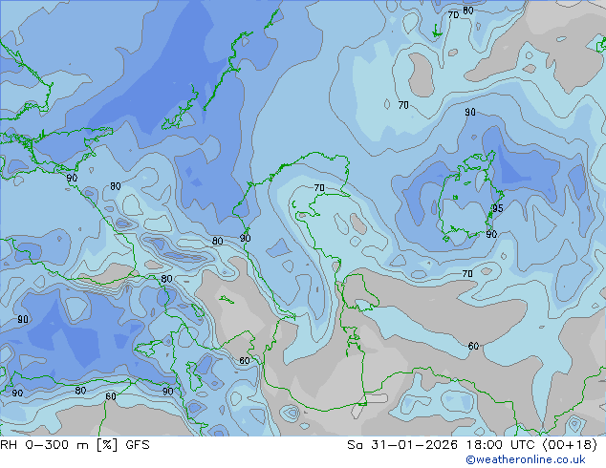606x468 pixels.
Task: Click the "Sa 31-01-2026 18:00 UTC (00+18)" timestamp
Action: [472, 445]
